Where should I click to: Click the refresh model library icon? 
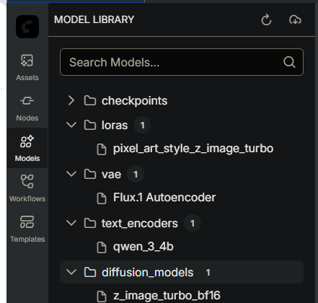[266, 19]
